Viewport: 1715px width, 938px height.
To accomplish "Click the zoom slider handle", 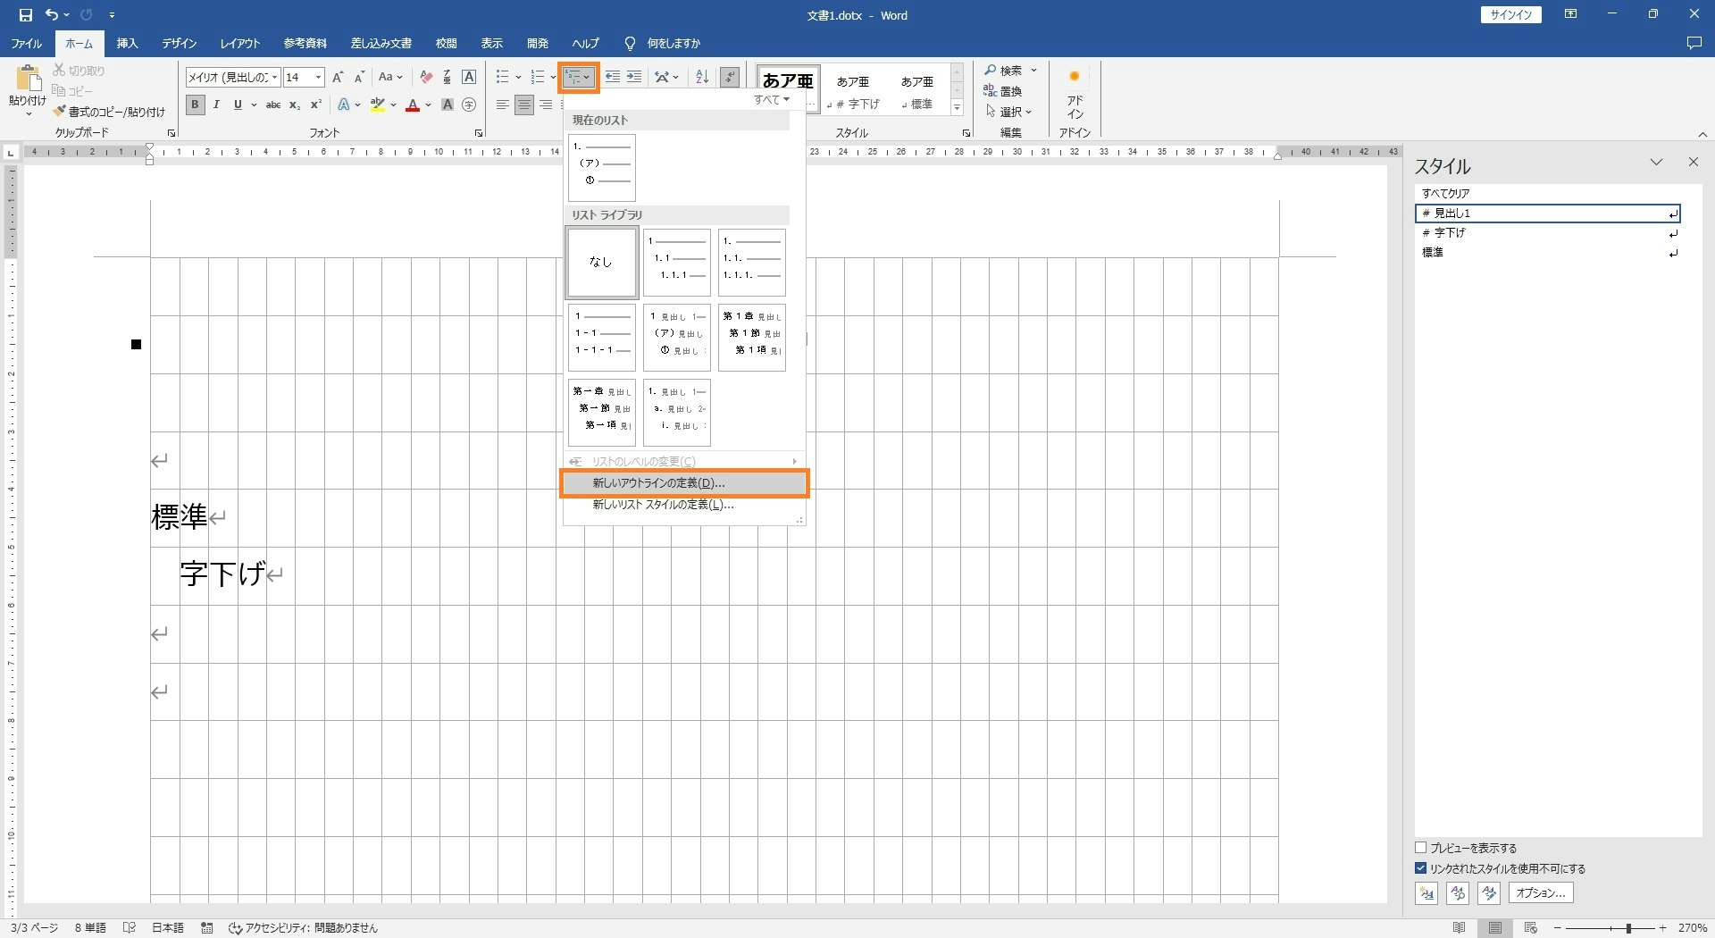I will point(1628,928).
